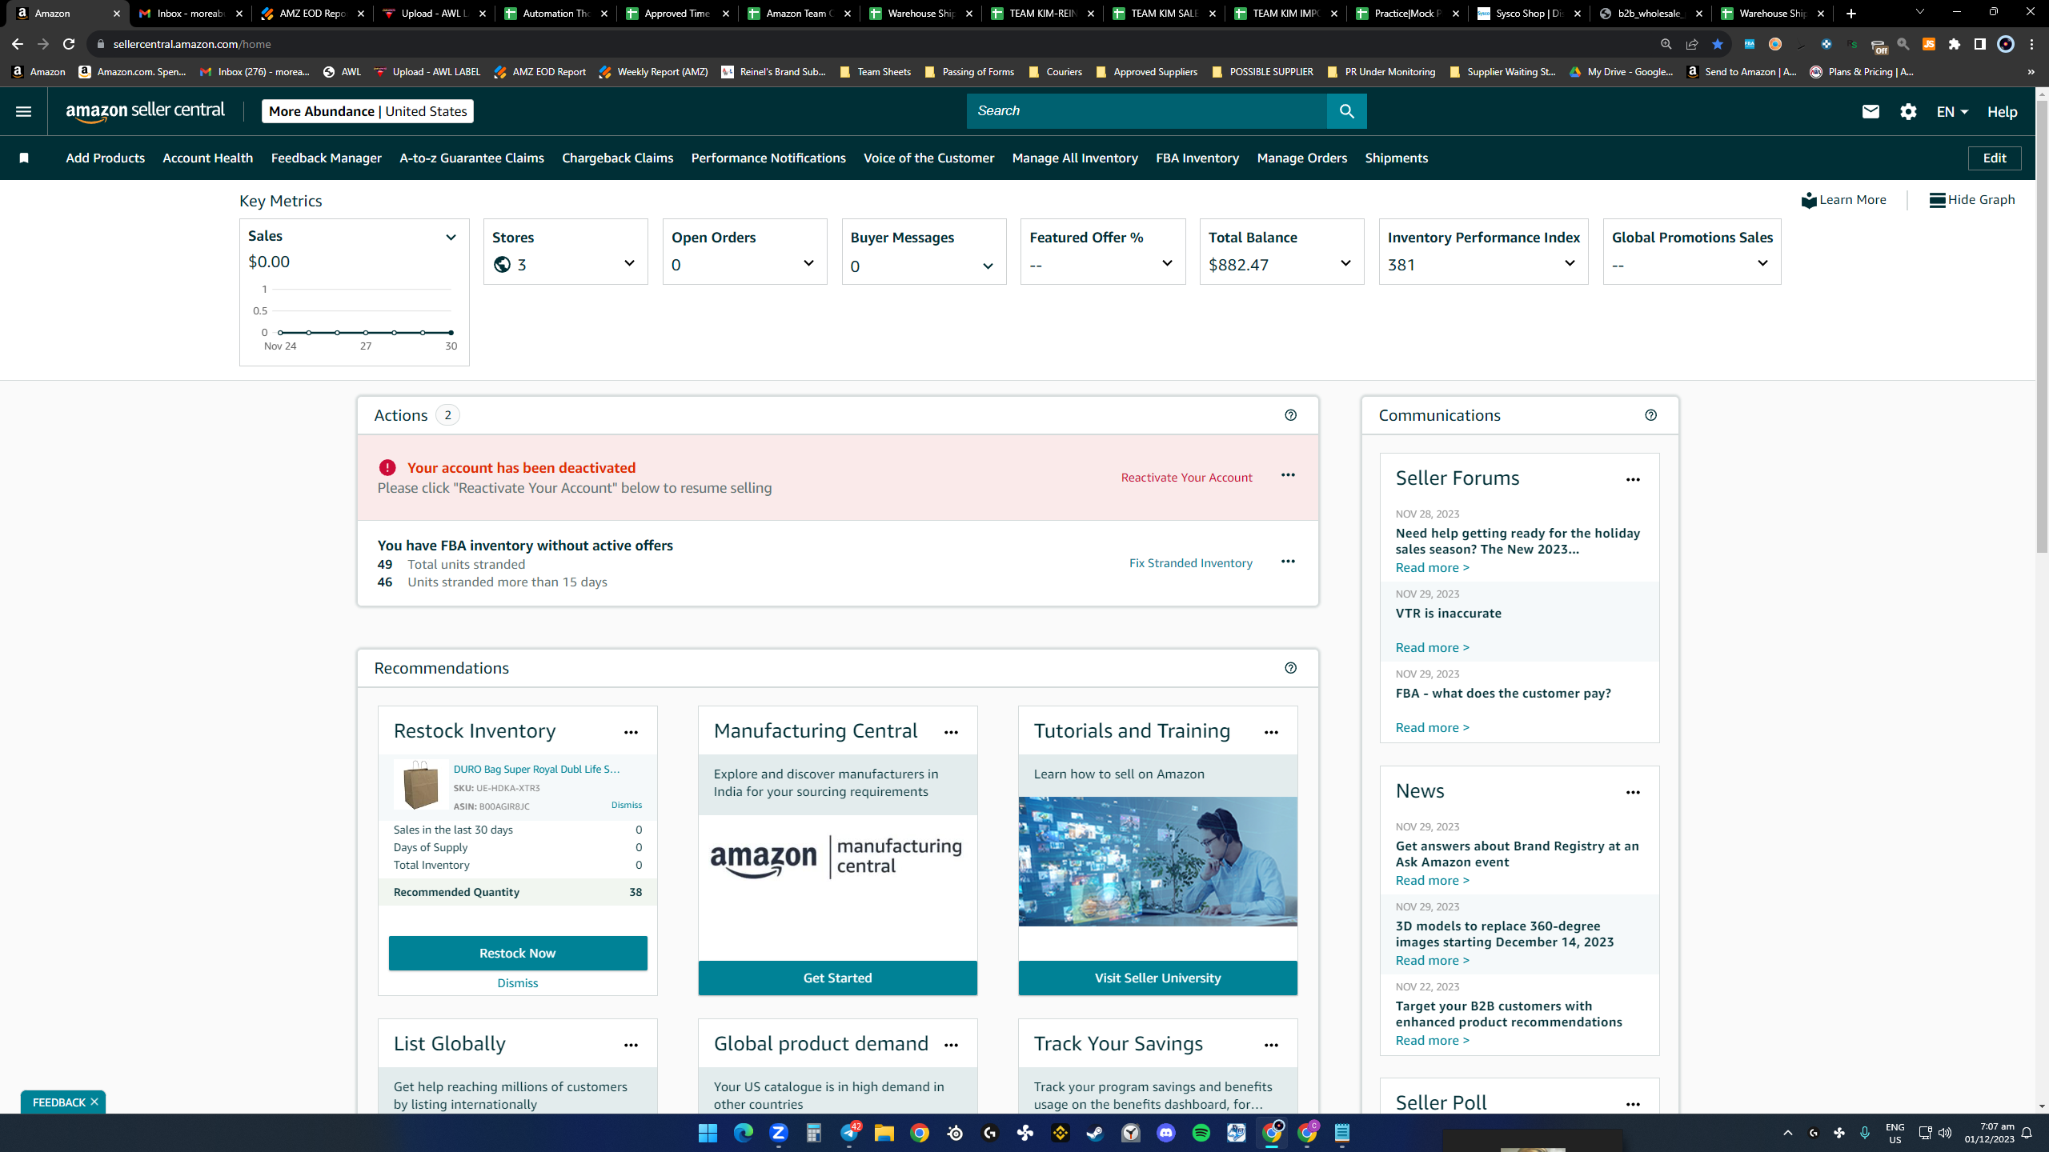Open Spotify from the taskbar
Screen dimensions: 2049x1152
[1201, 1133]
